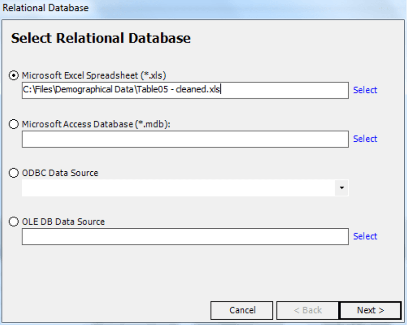This screenshot has height=325, width=407.
Task: Click the Excel file path text field
Action: click(185, 90)
